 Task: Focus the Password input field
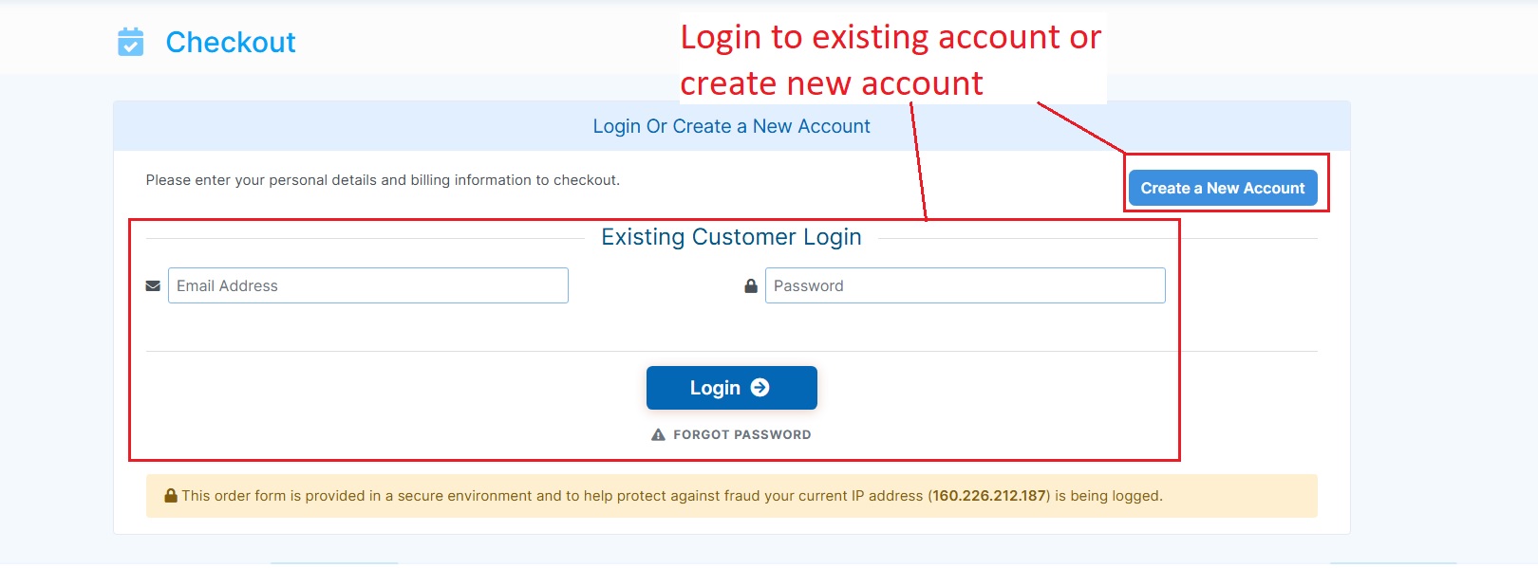pyautogui.click(x=965, y=285)
